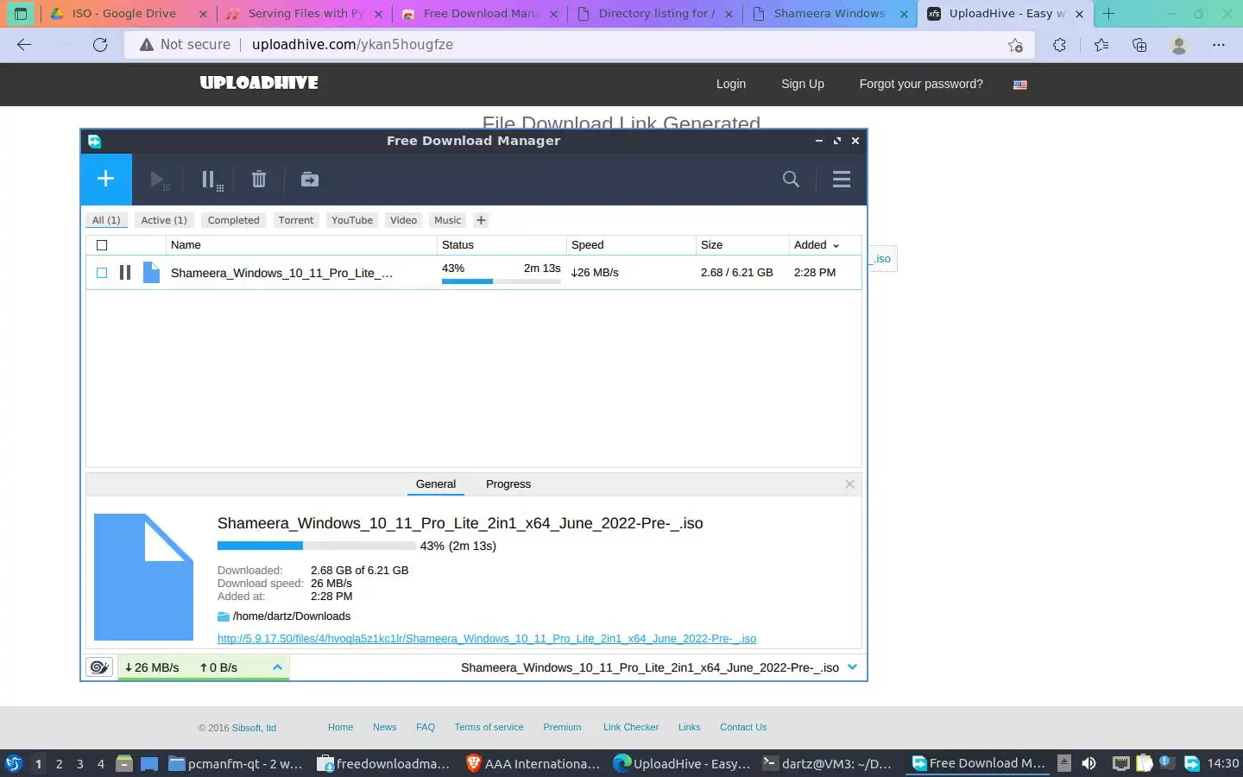Open the favorites list icon
Screen dimensions: 1243x777
pyautogui.click(x=1101, y=45)
